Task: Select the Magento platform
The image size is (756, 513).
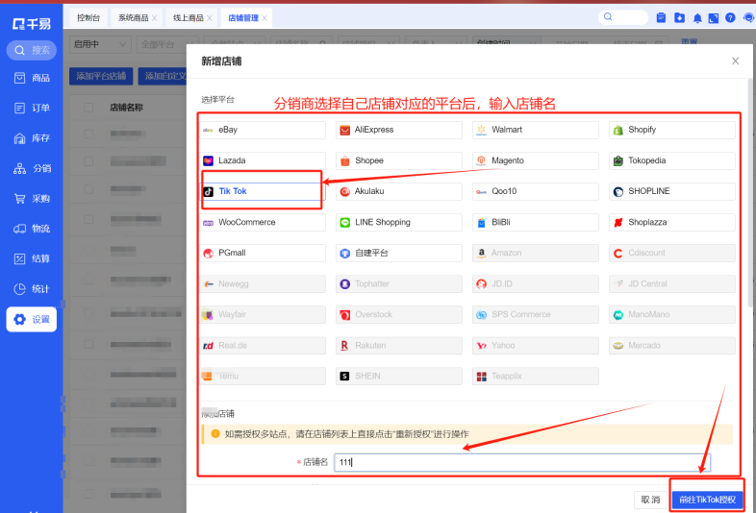Action: point(535,160)
